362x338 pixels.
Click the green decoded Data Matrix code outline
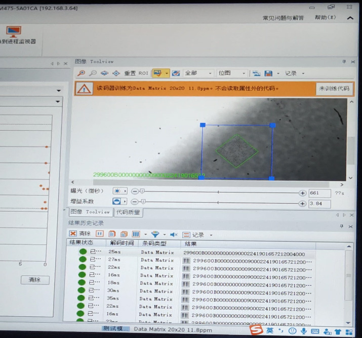[237, 151]
